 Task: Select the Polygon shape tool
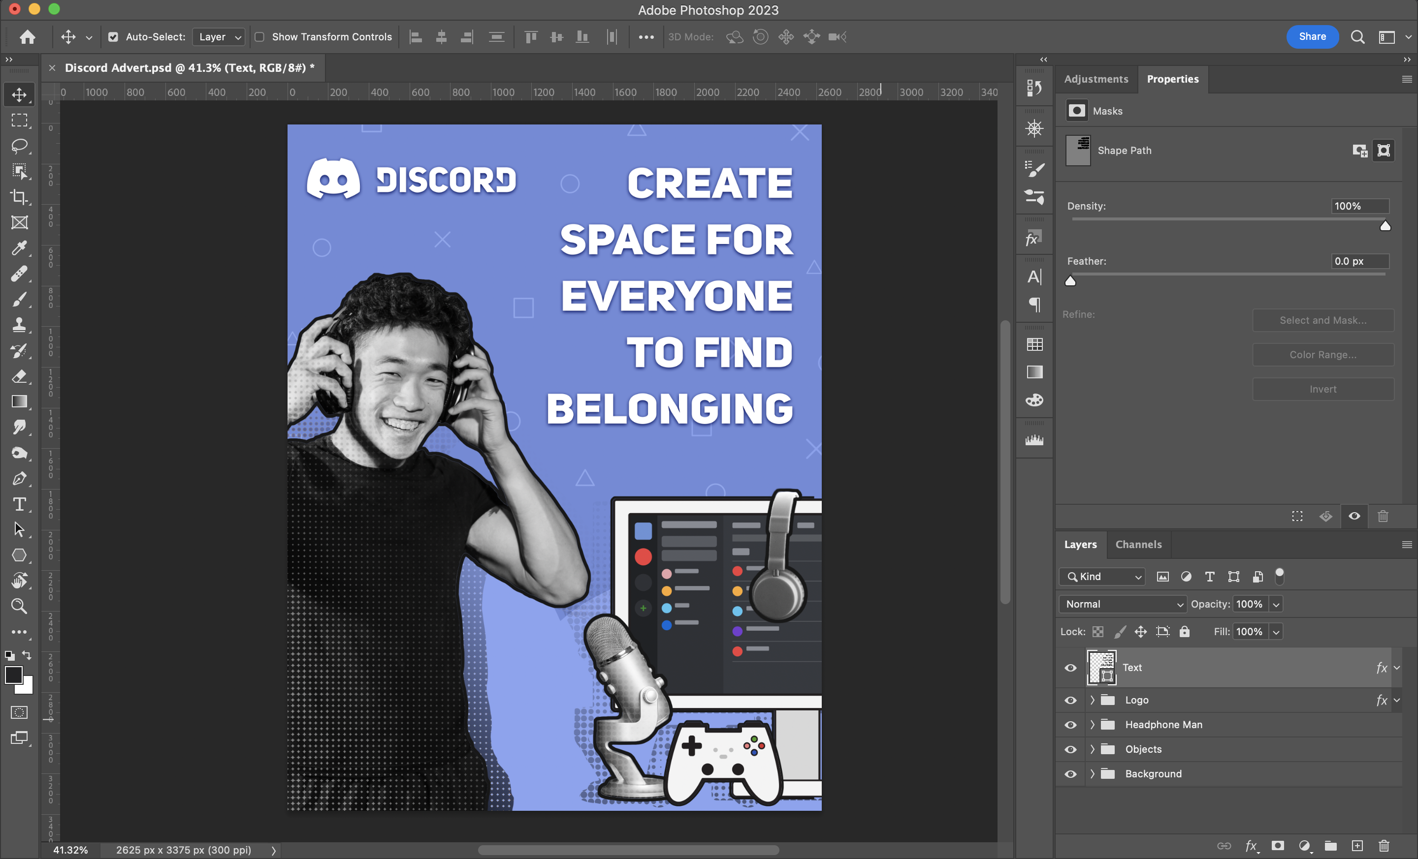tap(20, 555)
